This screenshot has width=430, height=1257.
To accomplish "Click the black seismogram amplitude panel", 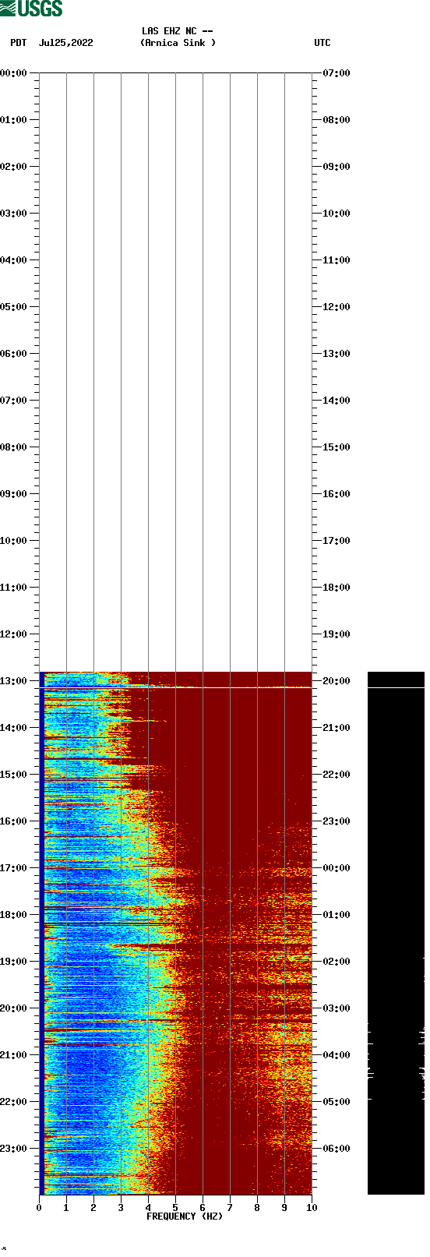I will tap(396, 933).
